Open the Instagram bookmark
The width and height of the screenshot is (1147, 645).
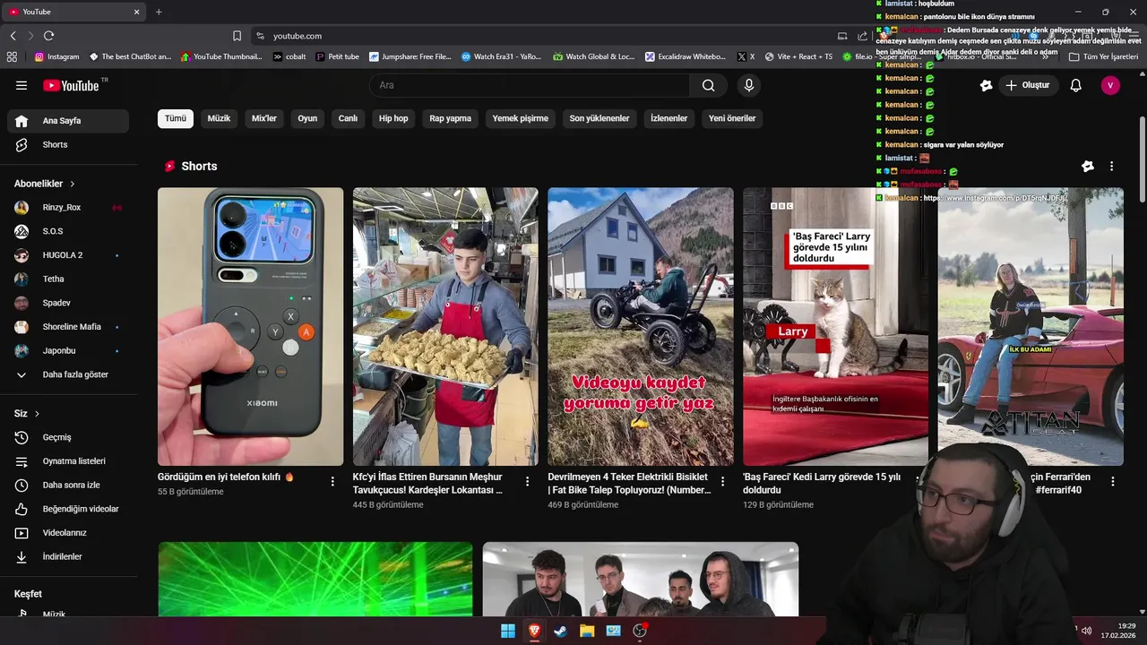[57, 56]
